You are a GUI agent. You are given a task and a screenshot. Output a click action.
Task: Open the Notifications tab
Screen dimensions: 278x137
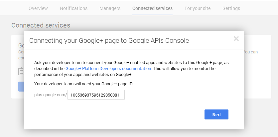73,8
